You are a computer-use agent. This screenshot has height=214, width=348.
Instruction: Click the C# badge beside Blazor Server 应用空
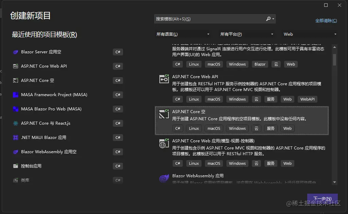118,52
